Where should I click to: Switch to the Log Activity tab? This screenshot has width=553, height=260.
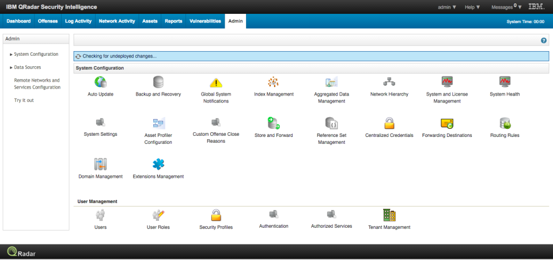pos(78,21)
